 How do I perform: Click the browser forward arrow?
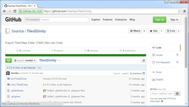point(10,11)
